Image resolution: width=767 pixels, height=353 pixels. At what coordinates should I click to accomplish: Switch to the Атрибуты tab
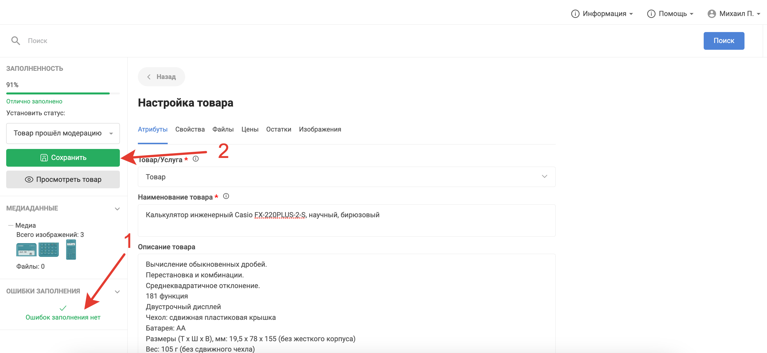[152, 129]
